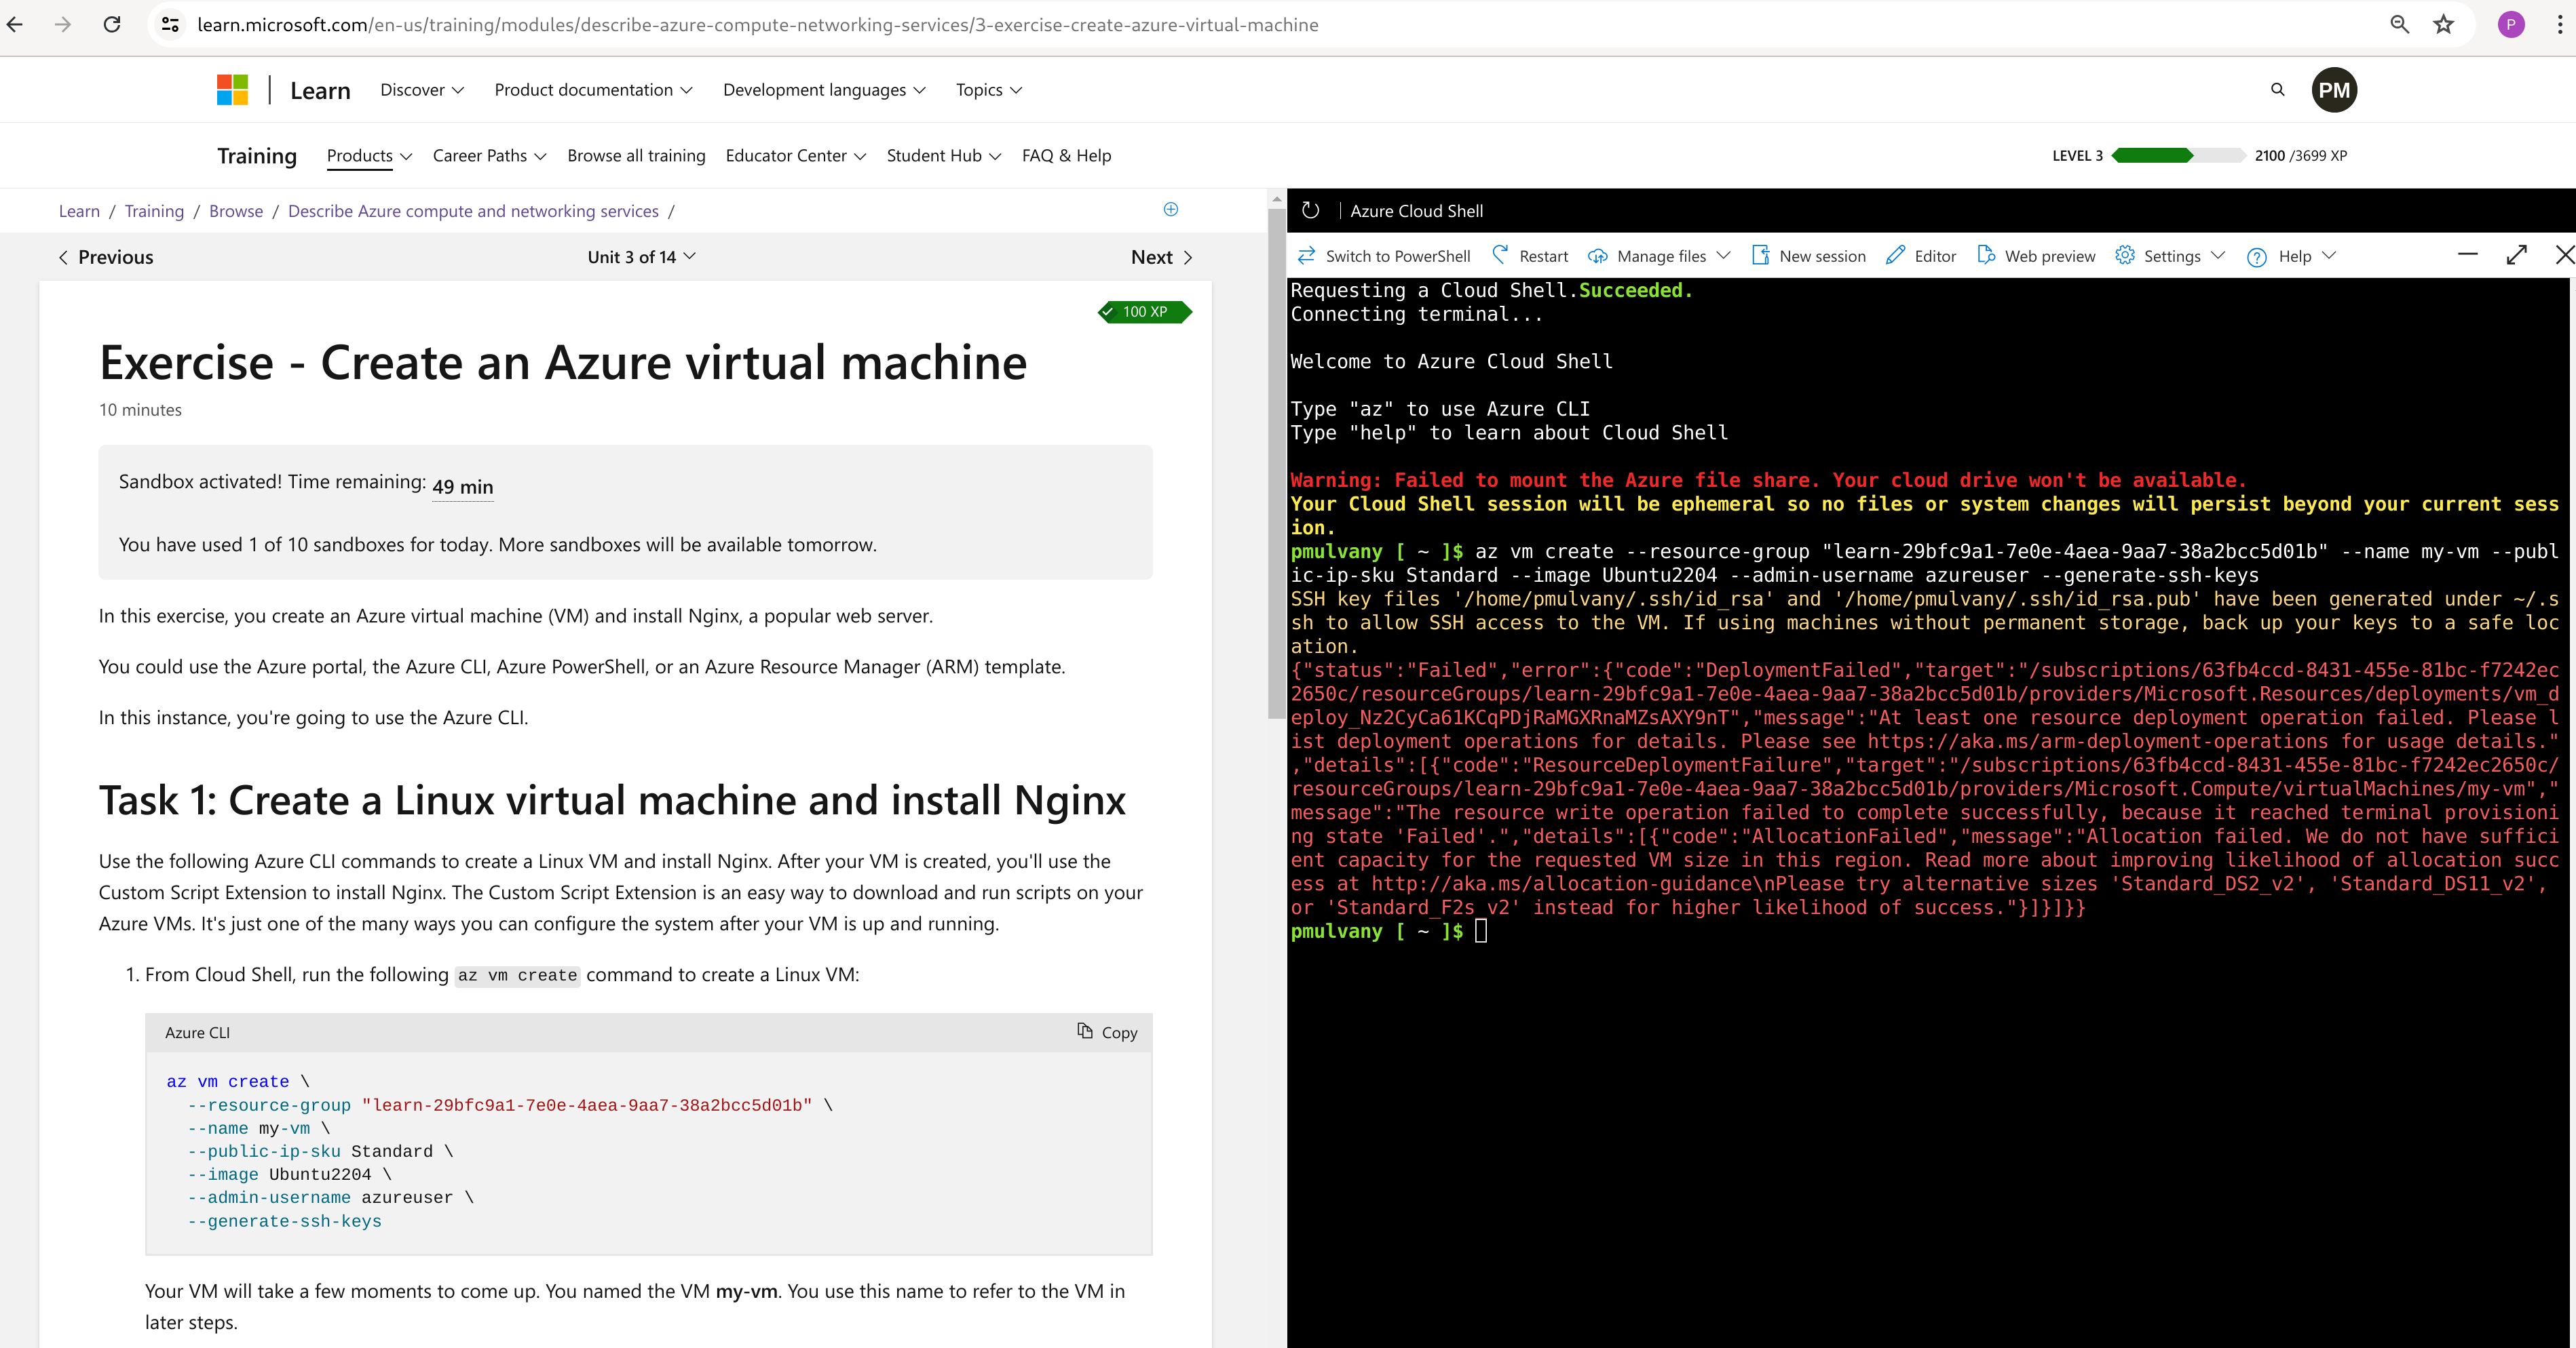Open the Learn search
Screen dimensions: 2576x1348
[2277, 89]
